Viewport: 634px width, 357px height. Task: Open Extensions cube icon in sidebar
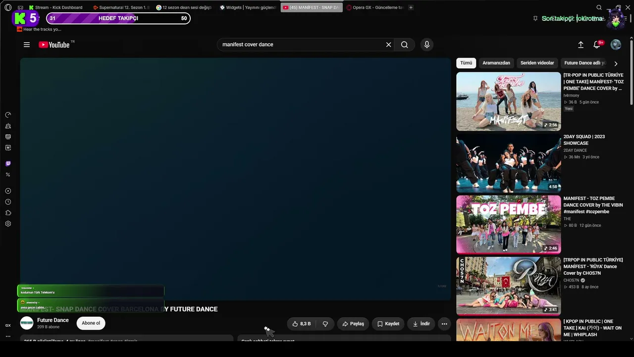click(8, 213)
